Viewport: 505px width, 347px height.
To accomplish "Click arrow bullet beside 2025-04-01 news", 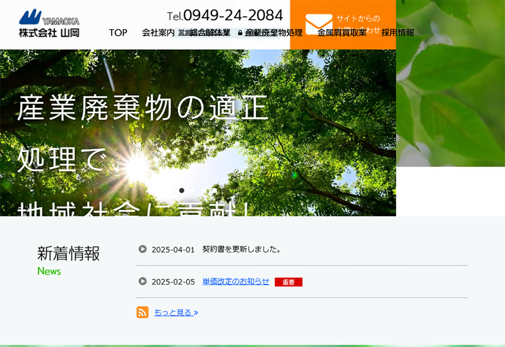I will tap(143, 249).
